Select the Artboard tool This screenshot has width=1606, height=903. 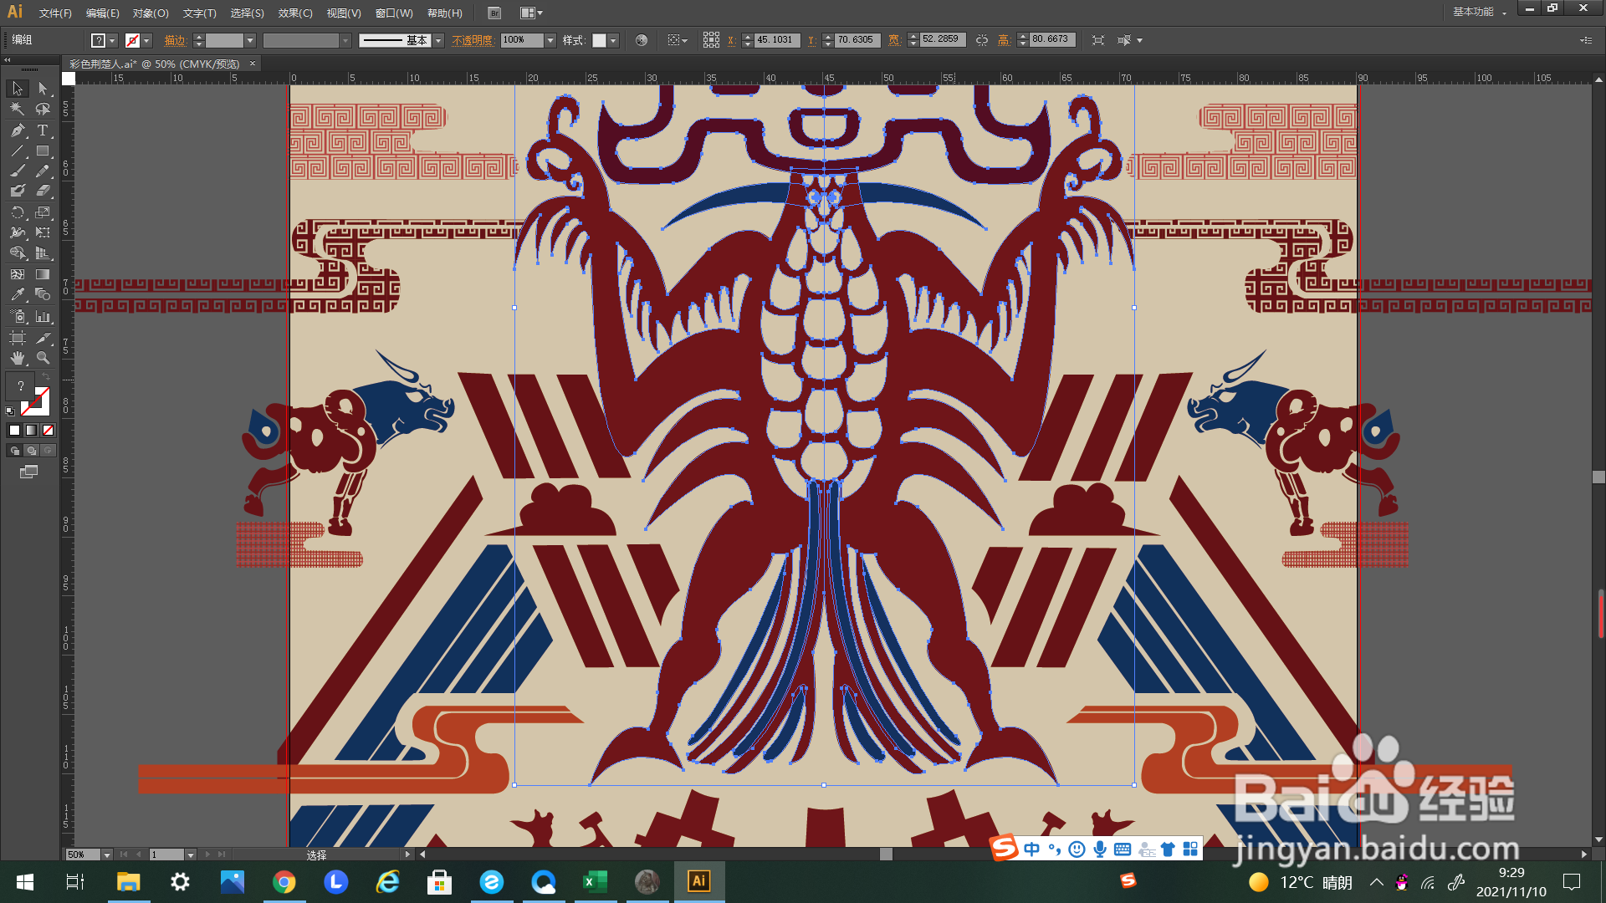click(18, 338)
